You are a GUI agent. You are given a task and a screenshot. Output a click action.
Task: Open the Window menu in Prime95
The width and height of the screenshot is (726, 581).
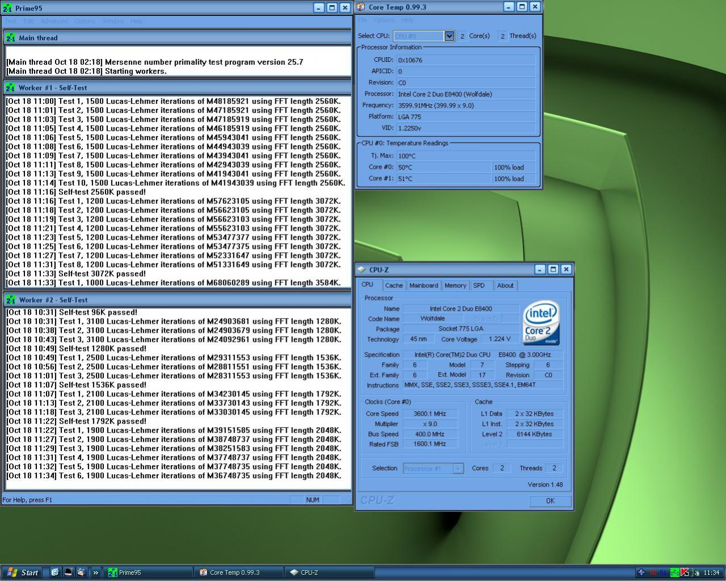click(113, 21)
